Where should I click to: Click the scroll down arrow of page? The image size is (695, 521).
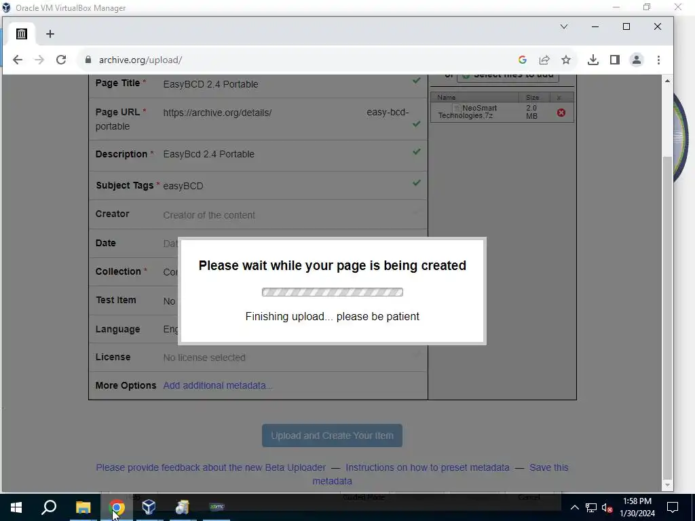click(x=667, y=485)
